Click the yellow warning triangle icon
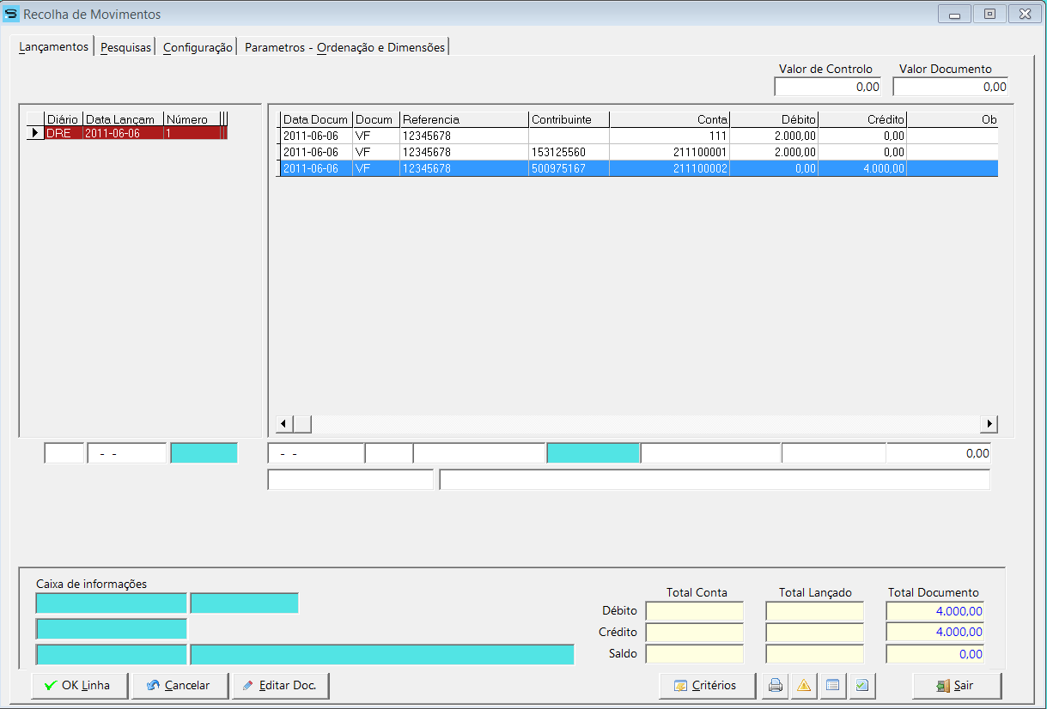The height and width of the screenshot is (709, 1047). tap(804, 686)
